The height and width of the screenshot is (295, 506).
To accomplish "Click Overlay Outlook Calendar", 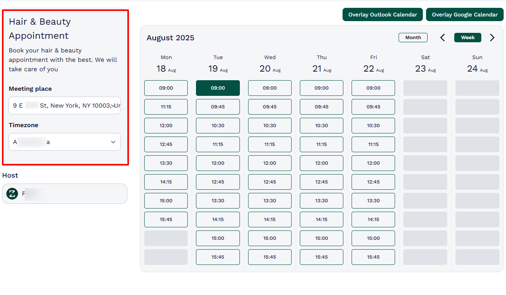I will pyautogui.click(x=383, y=14).
